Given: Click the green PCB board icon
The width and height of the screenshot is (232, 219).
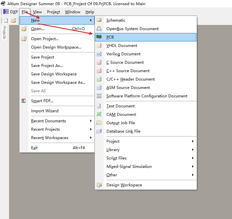Looking at the screenshot, I should pos(99,37).
